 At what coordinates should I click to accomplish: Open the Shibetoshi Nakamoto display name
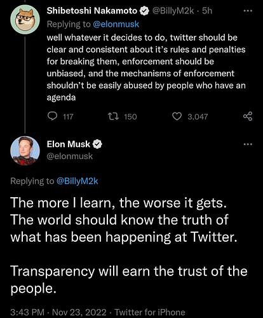(x=92, y=11)
